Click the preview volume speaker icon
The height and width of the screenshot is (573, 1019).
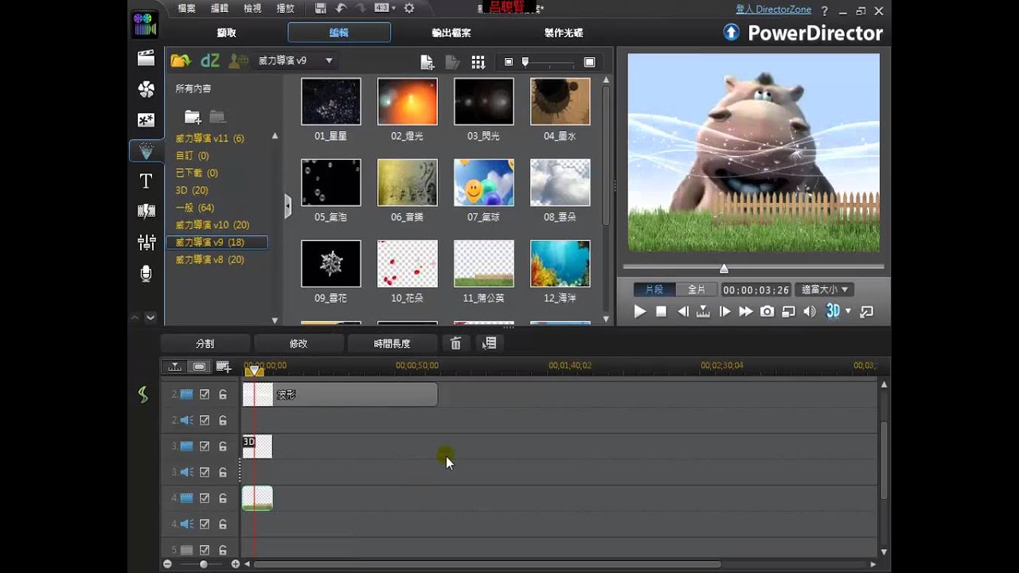coord(809,312)
